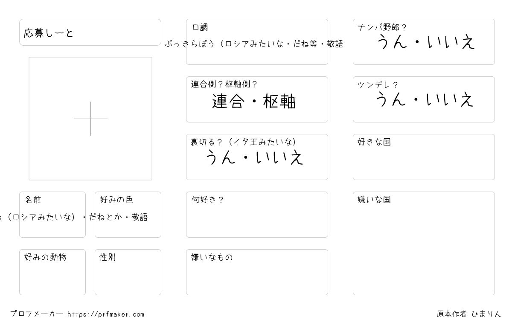Click the 嫌いな国 disliked country box

[424, 243]
